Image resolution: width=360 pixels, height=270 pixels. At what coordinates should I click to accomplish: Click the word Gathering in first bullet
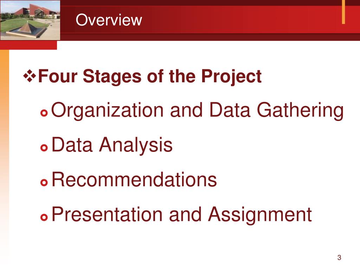pyautogui.click(x=300, y=111)
